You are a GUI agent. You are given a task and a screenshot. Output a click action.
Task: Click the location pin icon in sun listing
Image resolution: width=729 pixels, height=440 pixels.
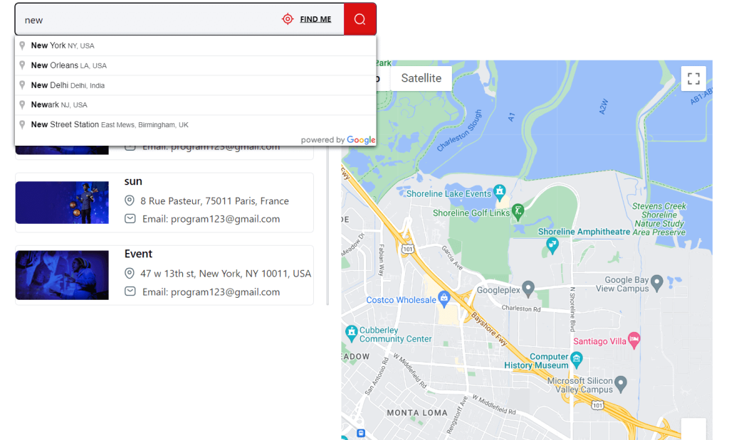(x=130, y=200)
